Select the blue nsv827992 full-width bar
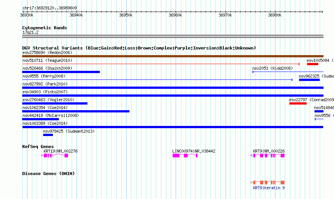Image resolution: width=334 pixels, height=199 pixels. (x=173, y=88)
